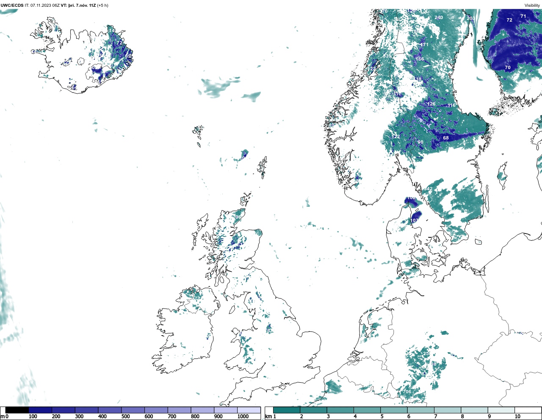Click the '706' value over northern Scotland
Screen dimensions: 542x420
pos(237,217)
